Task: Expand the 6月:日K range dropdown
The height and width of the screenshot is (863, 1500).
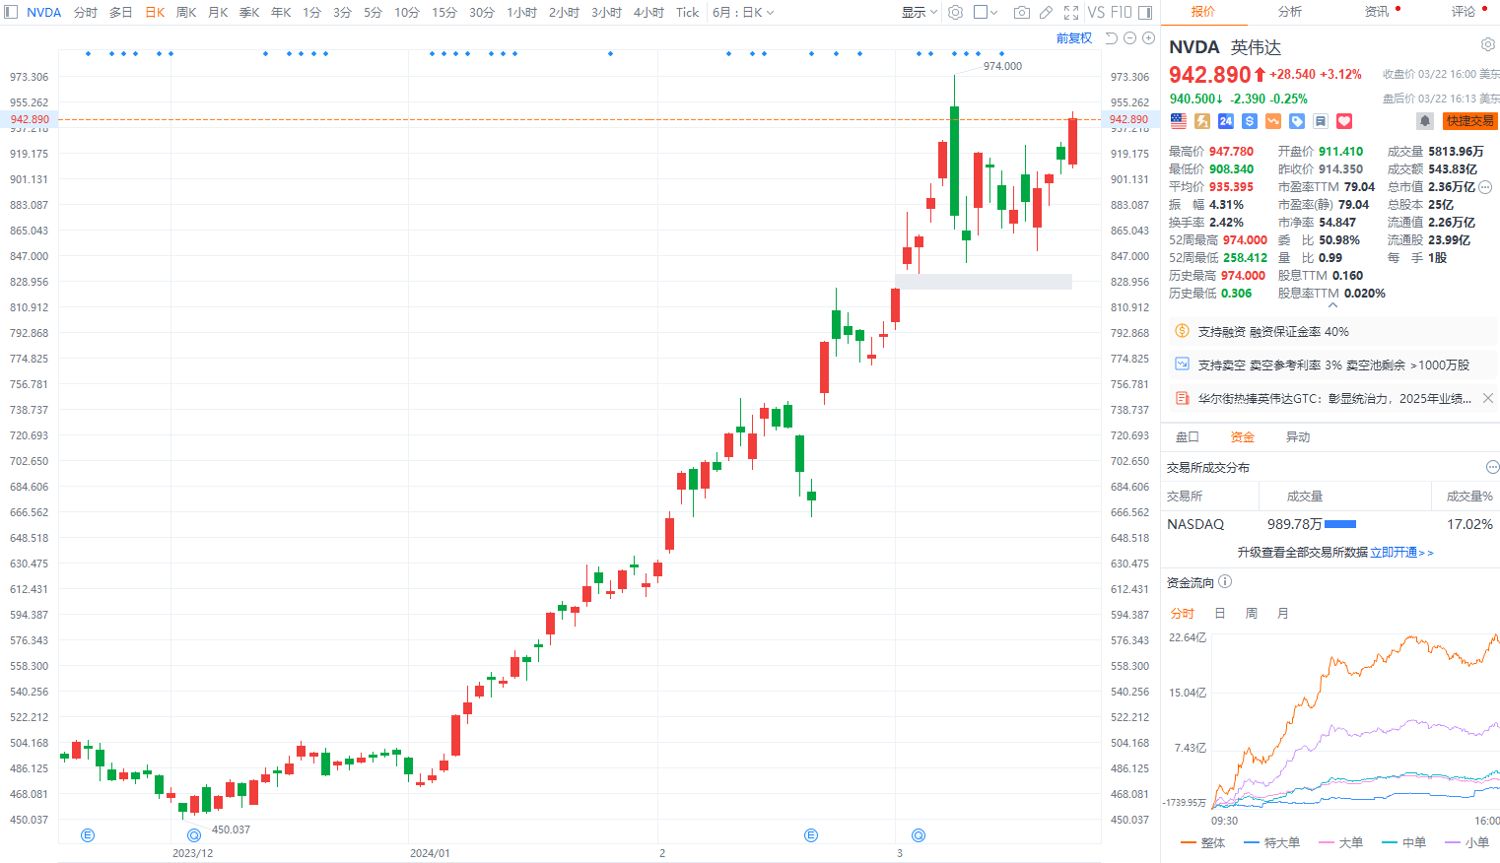Action: coord(743,12)
